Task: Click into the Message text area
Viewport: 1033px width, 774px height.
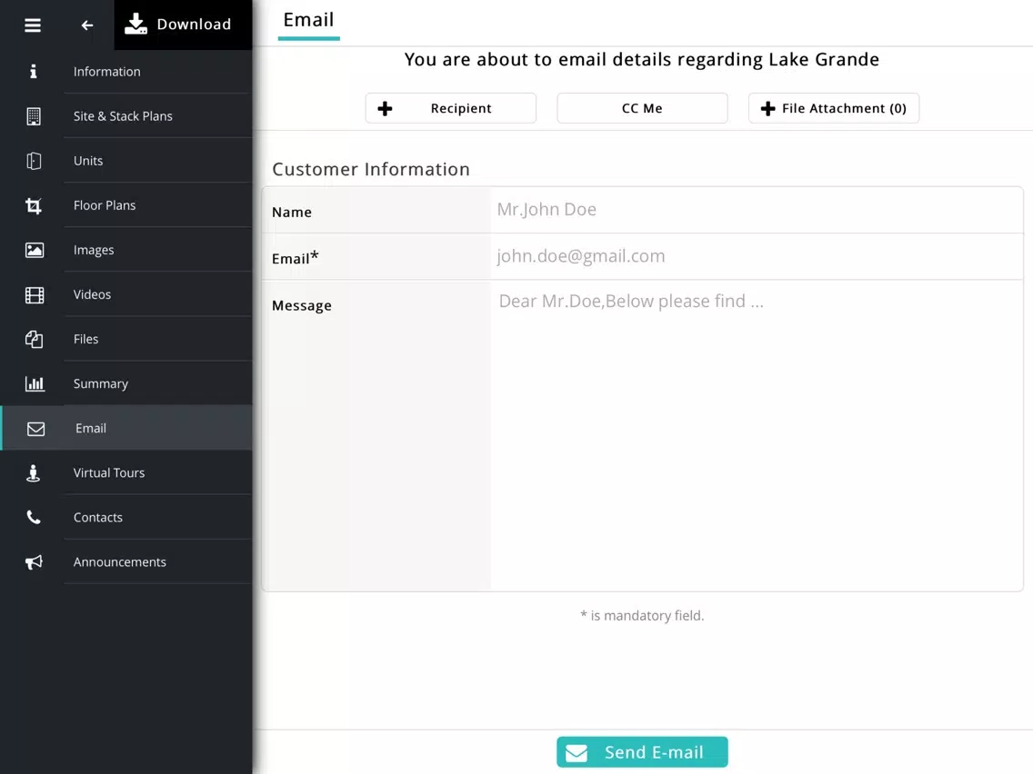Action: [x=757, y=436]
